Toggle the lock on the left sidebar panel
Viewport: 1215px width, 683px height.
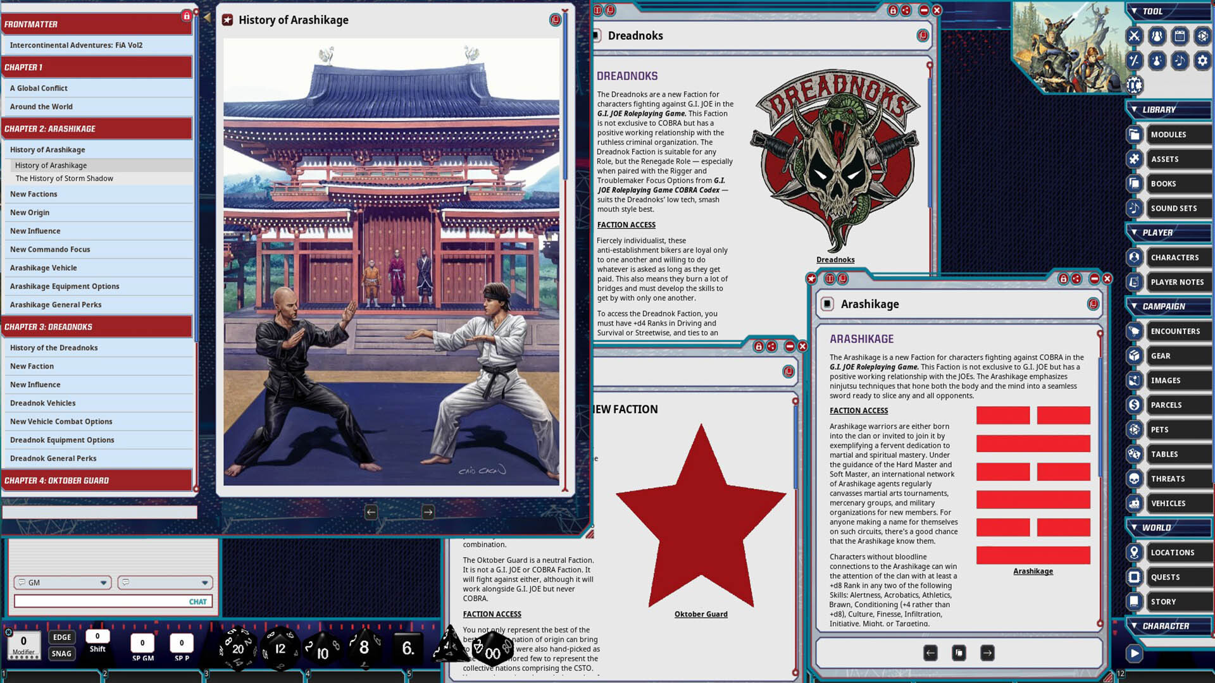coord(185,16)
